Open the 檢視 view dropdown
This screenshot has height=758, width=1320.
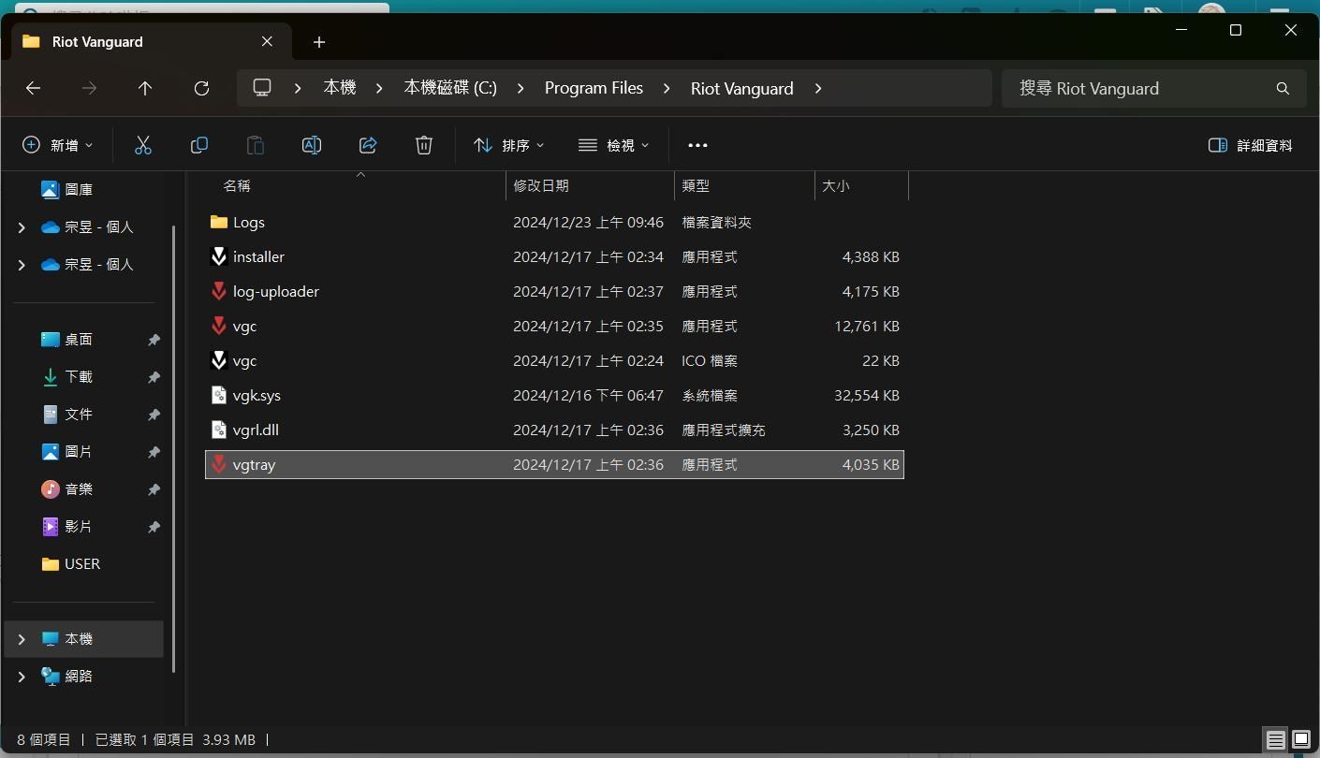click(613, 145)
